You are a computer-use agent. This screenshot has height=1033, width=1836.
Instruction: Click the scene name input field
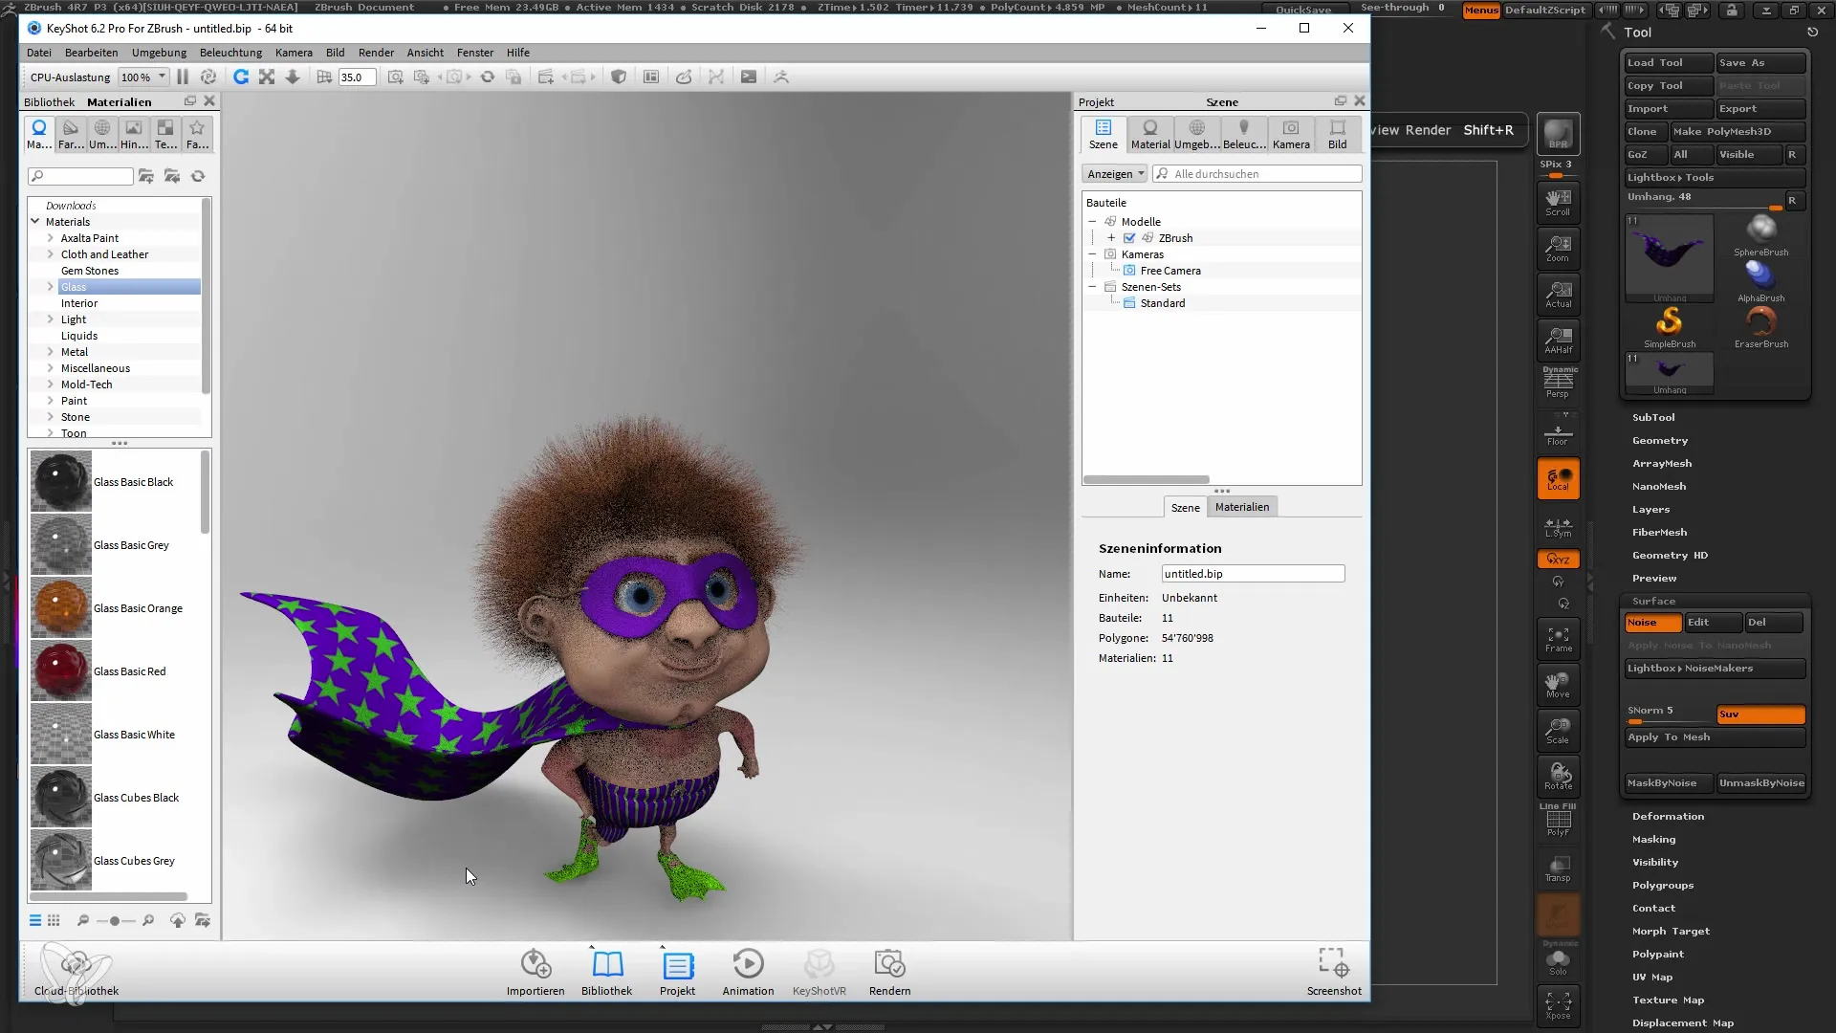click(1254, 574)
